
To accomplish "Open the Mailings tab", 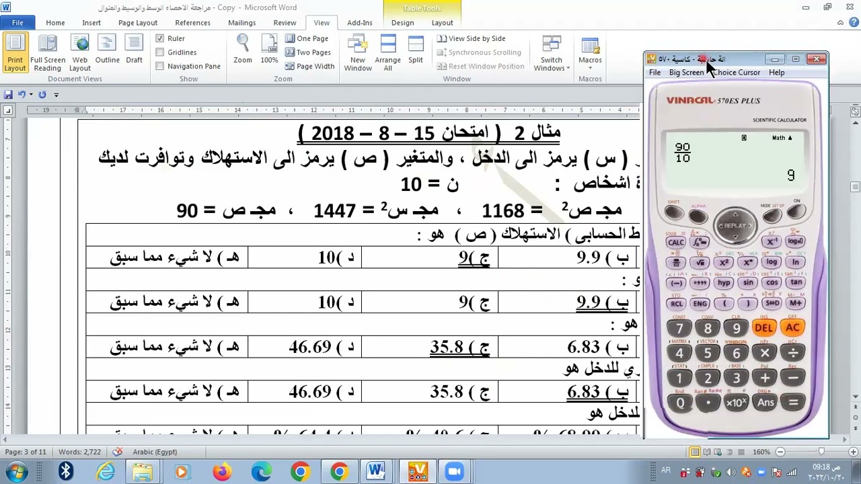I will point(241,23).
